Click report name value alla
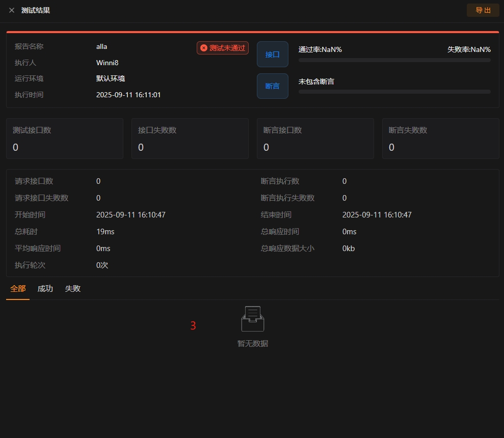The image size is (504, 438). 101,46
